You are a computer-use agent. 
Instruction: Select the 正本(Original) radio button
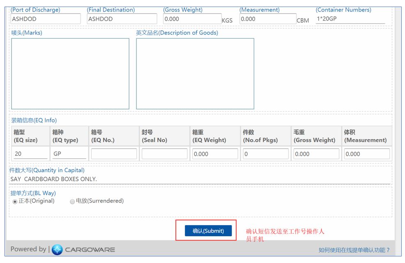15,201
